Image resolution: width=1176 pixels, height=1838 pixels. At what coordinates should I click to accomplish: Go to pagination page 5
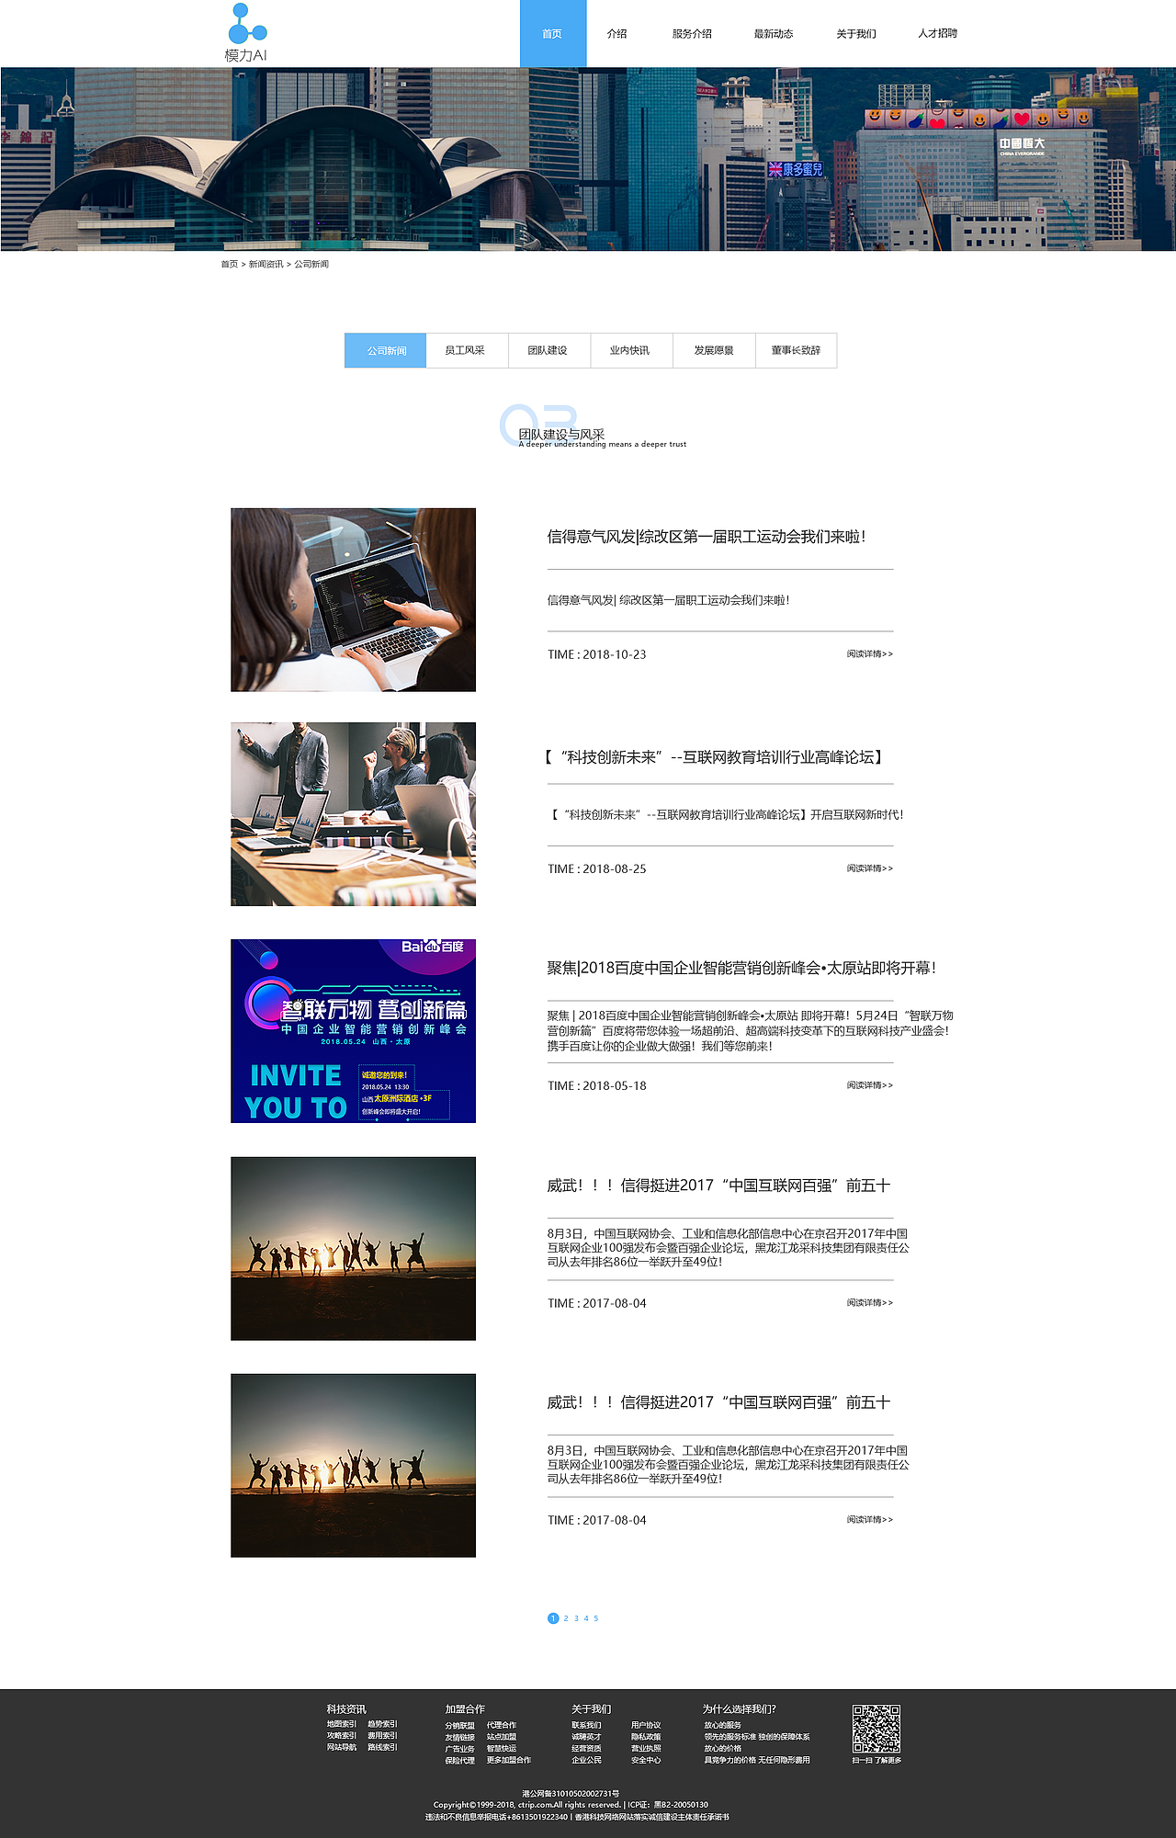596,1618
